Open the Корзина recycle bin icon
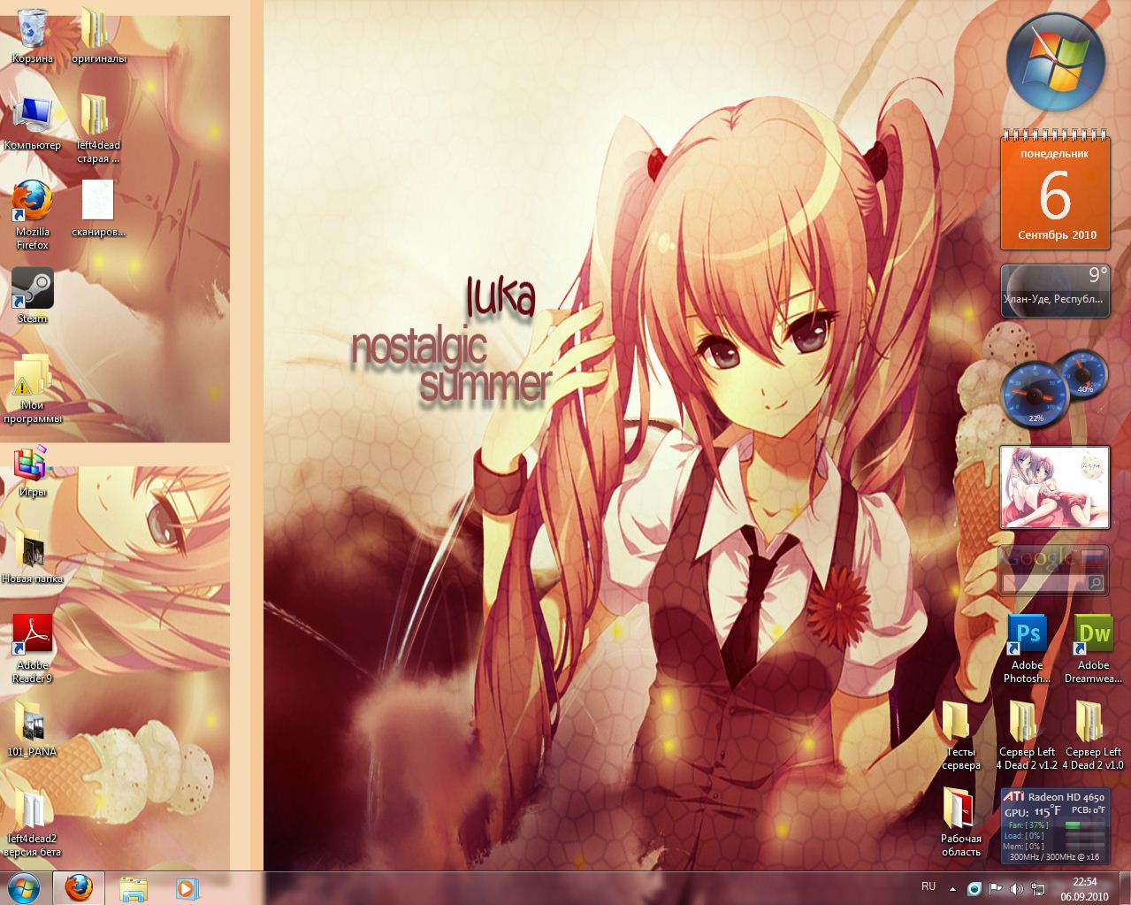 point(33,35)
